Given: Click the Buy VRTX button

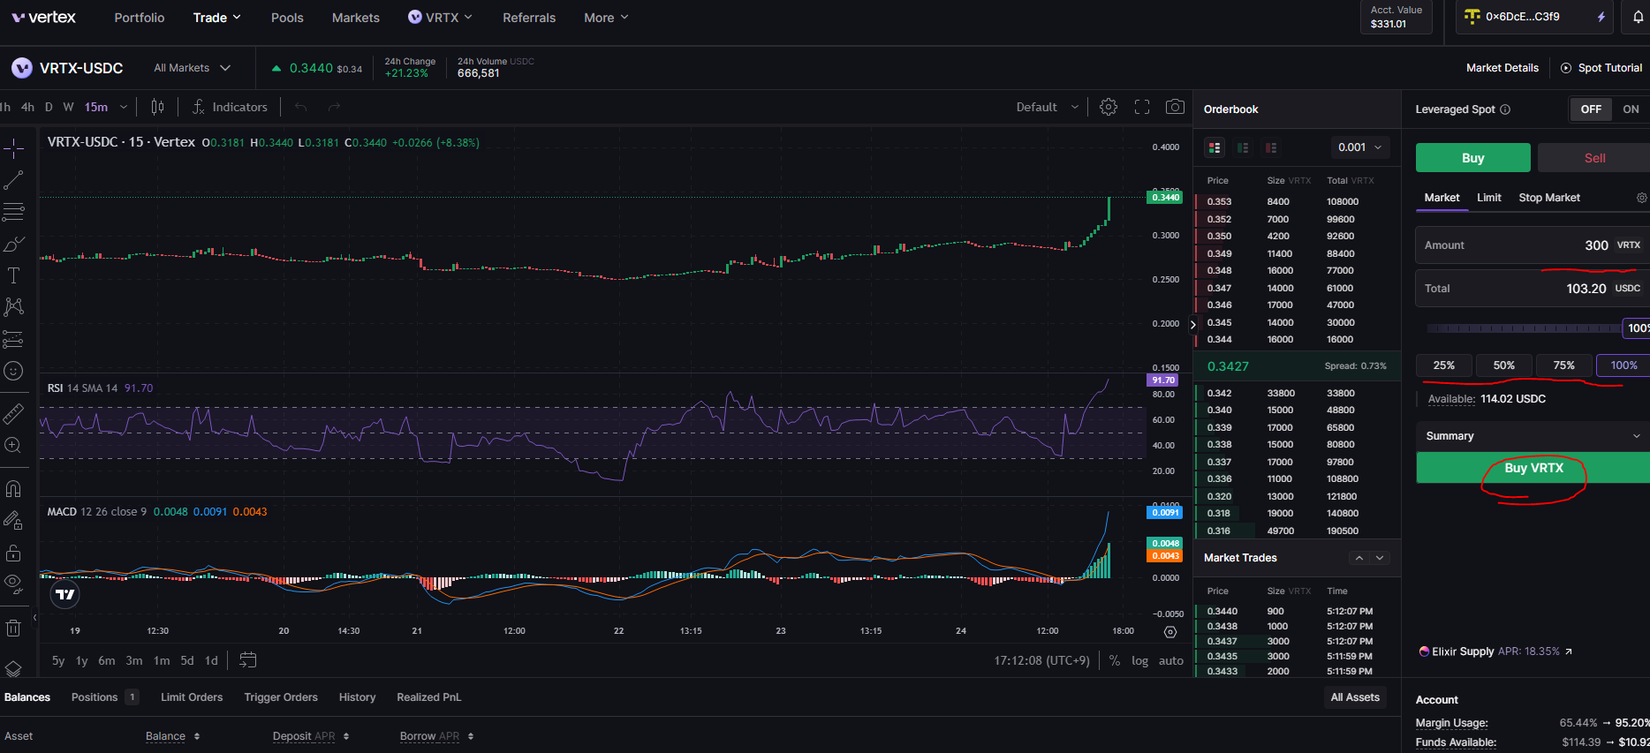Looking at the screenshot, I should point(1533,468).
